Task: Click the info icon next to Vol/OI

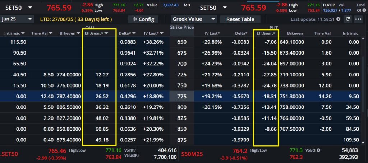Action: pos(318,150)
